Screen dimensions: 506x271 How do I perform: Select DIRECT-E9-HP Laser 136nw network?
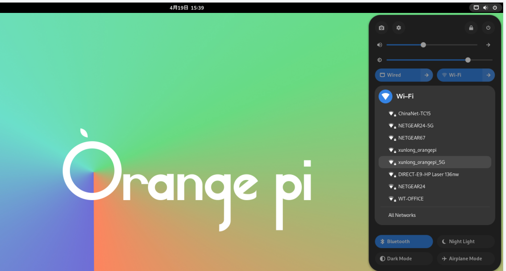point(435,175)
